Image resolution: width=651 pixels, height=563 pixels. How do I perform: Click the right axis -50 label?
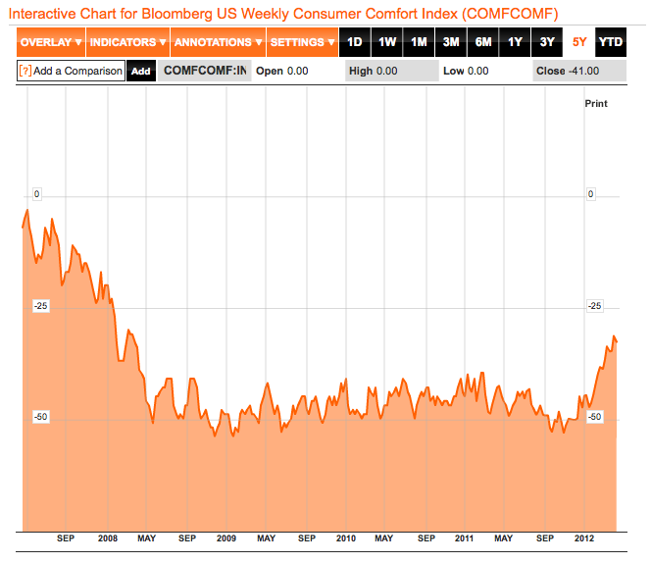pos(594,417)
